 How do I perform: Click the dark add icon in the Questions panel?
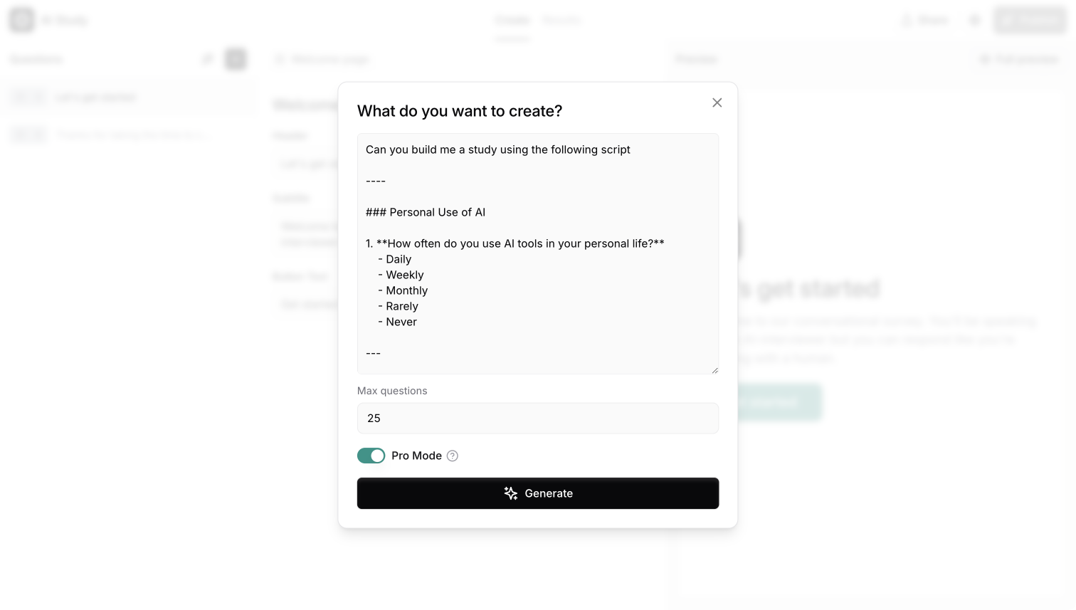pos(235,58)
